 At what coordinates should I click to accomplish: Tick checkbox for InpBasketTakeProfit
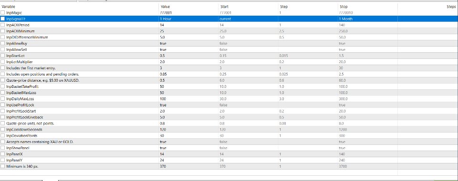(x=3, y=86)
